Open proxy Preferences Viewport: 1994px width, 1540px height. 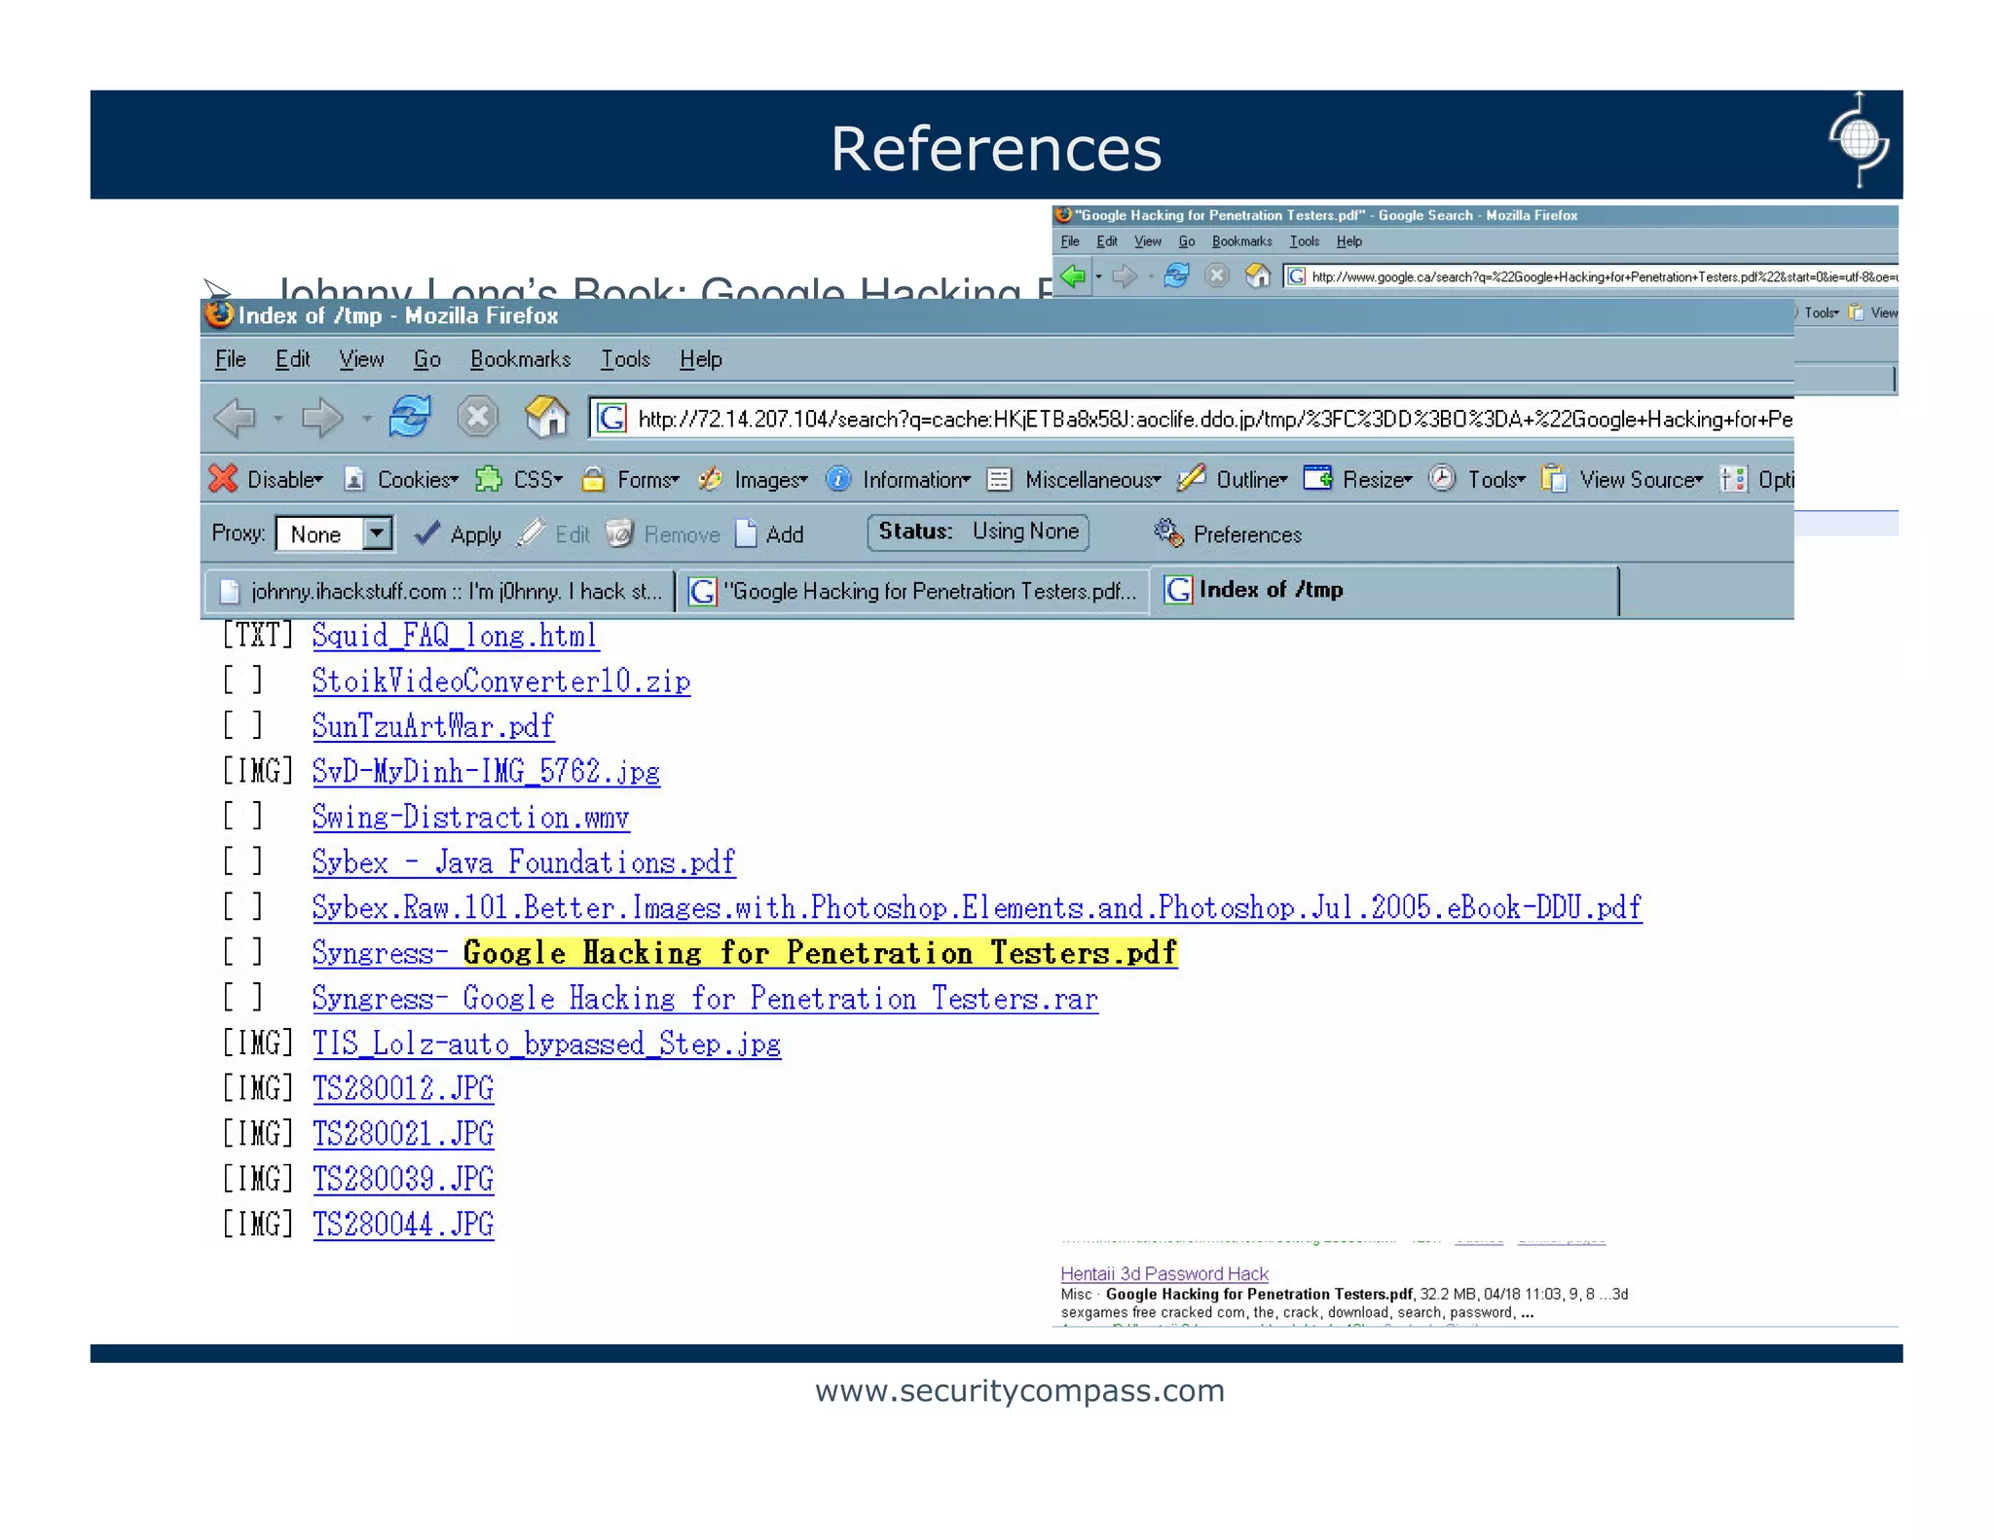(1228, 533)
